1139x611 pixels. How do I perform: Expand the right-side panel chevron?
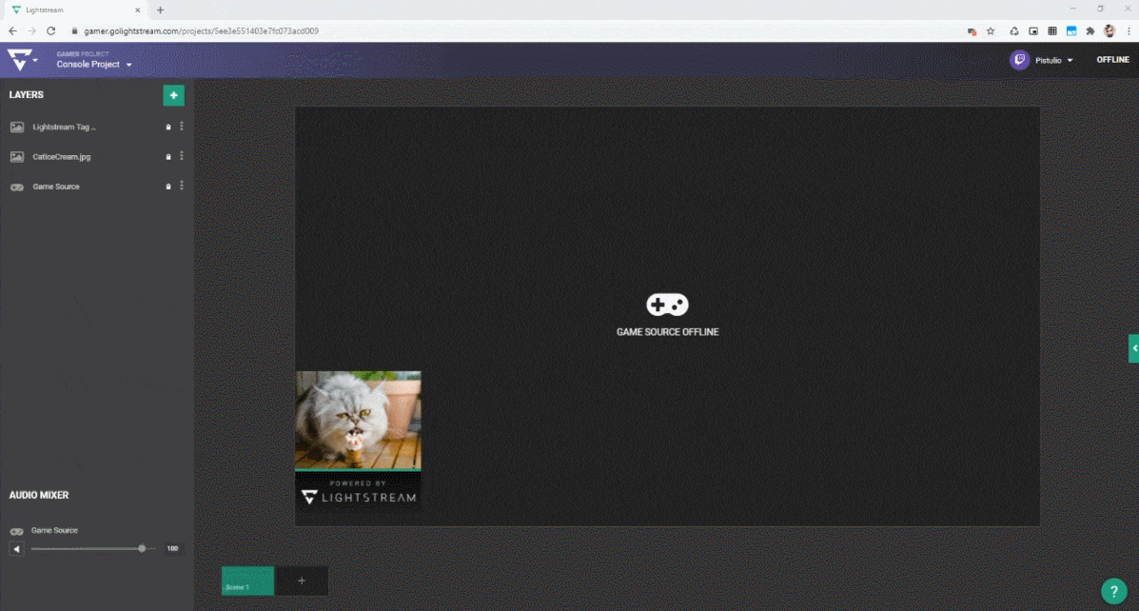(1132, 348)
